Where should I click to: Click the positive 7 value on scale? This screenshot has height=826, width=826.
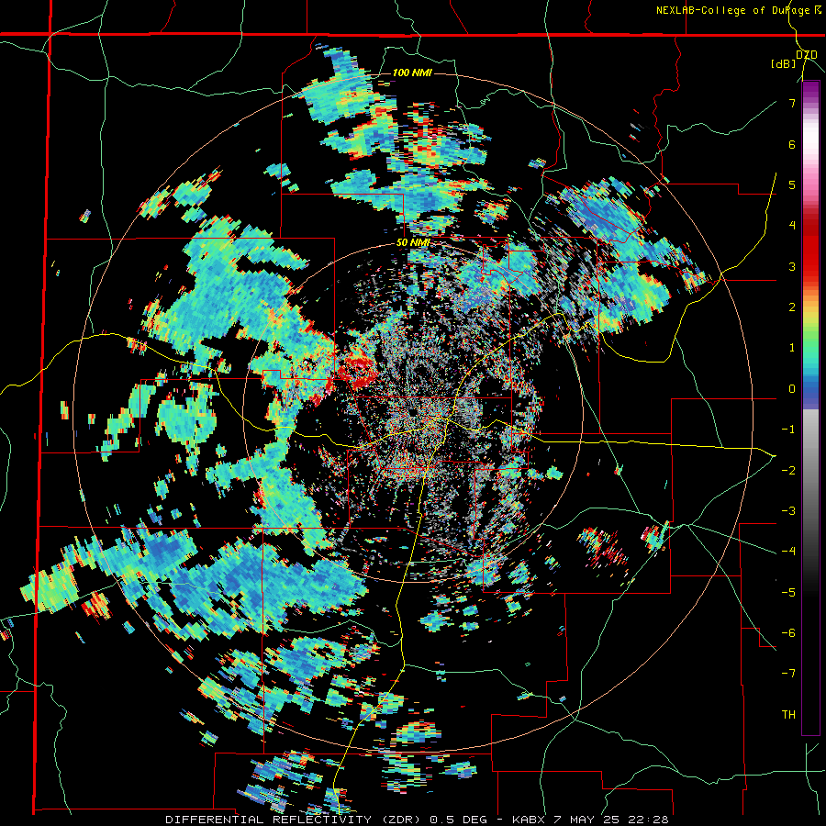[x=792, y=103]
